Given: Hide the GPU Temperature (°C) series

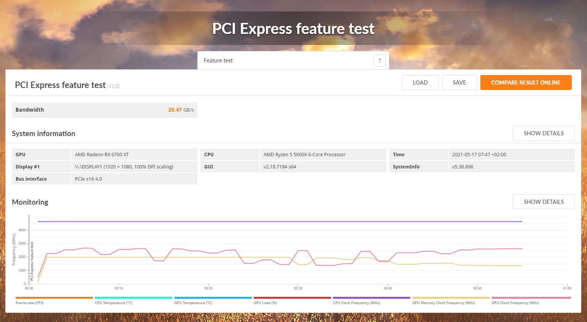Looking at the screenshot, I should click(213, 300).
